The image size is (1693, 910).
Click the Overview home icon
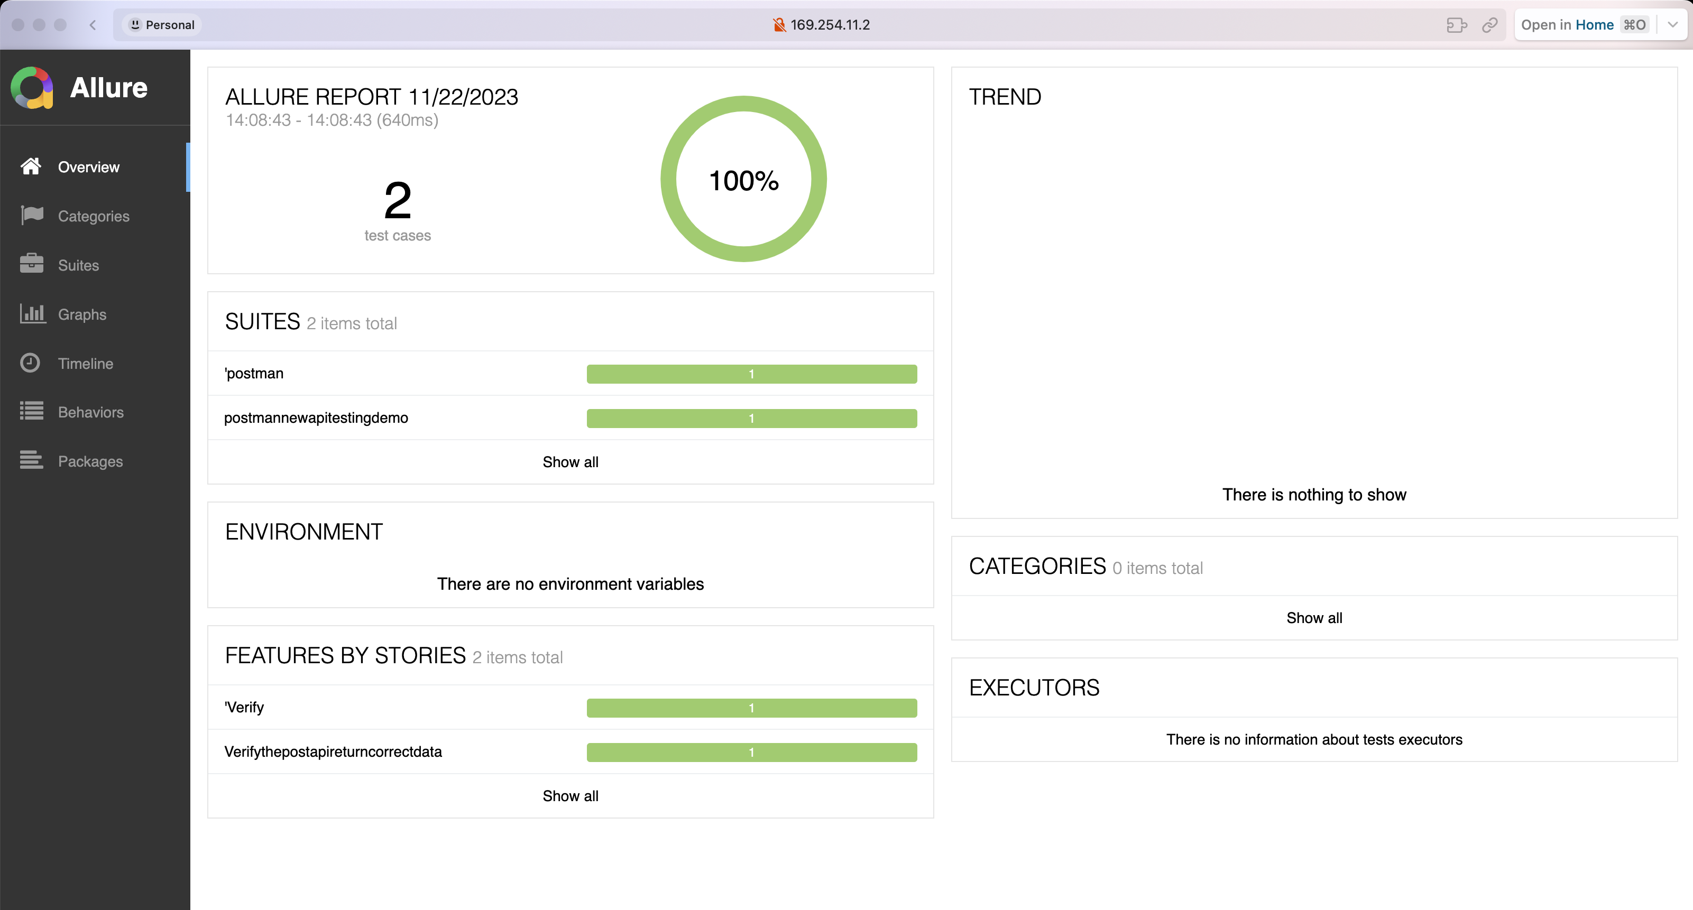coord(31,167)
